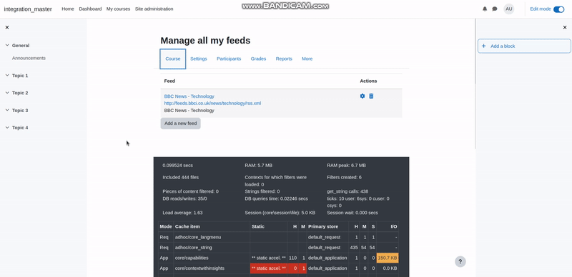
Task: Select Topic 3 in course index
Action: click(20, 110)
